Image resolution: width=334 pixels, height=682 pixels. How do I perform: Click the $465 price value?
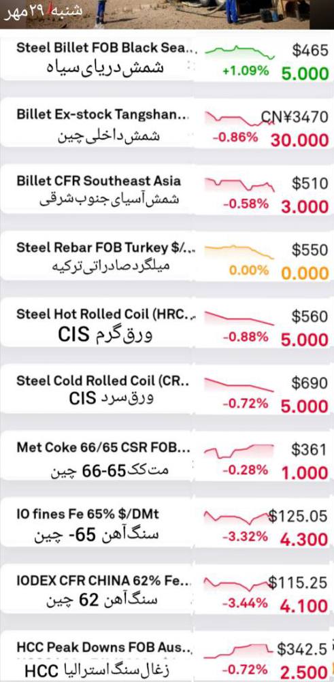click(310, 50)
